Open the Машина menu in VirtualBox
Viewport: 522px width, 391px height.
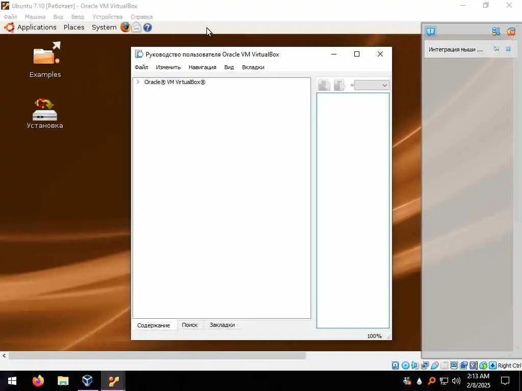tap(35, 17)
